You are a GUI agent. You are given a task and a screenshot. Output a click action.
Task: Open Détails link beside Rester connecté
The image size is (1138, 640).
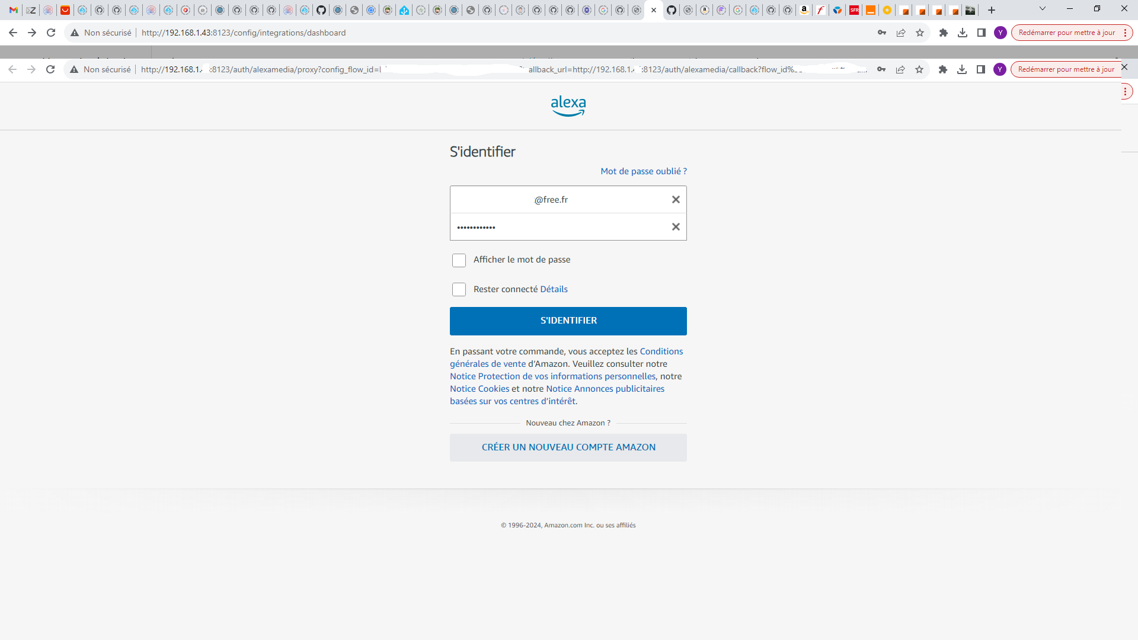pyautogui.click(x=554, y=289)
